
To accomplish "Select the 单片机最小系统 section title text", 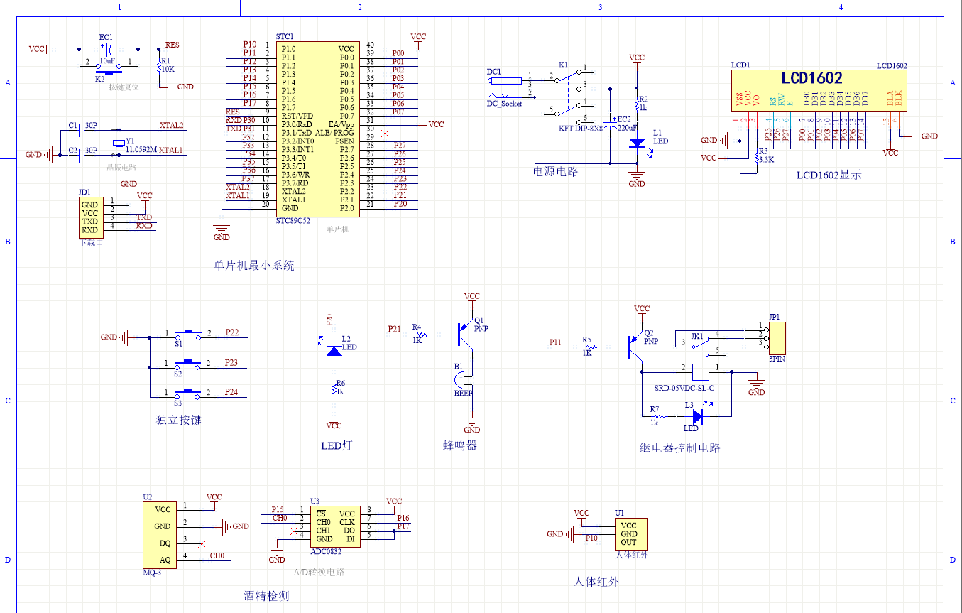I will (253, 266).
